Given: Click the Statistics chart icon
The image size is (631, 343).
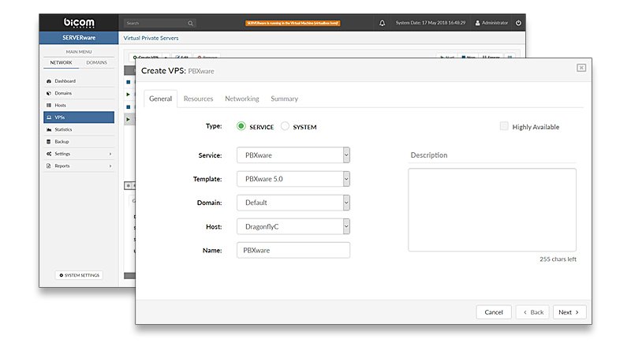Looking at the screenshot, I should click(49, 129).
